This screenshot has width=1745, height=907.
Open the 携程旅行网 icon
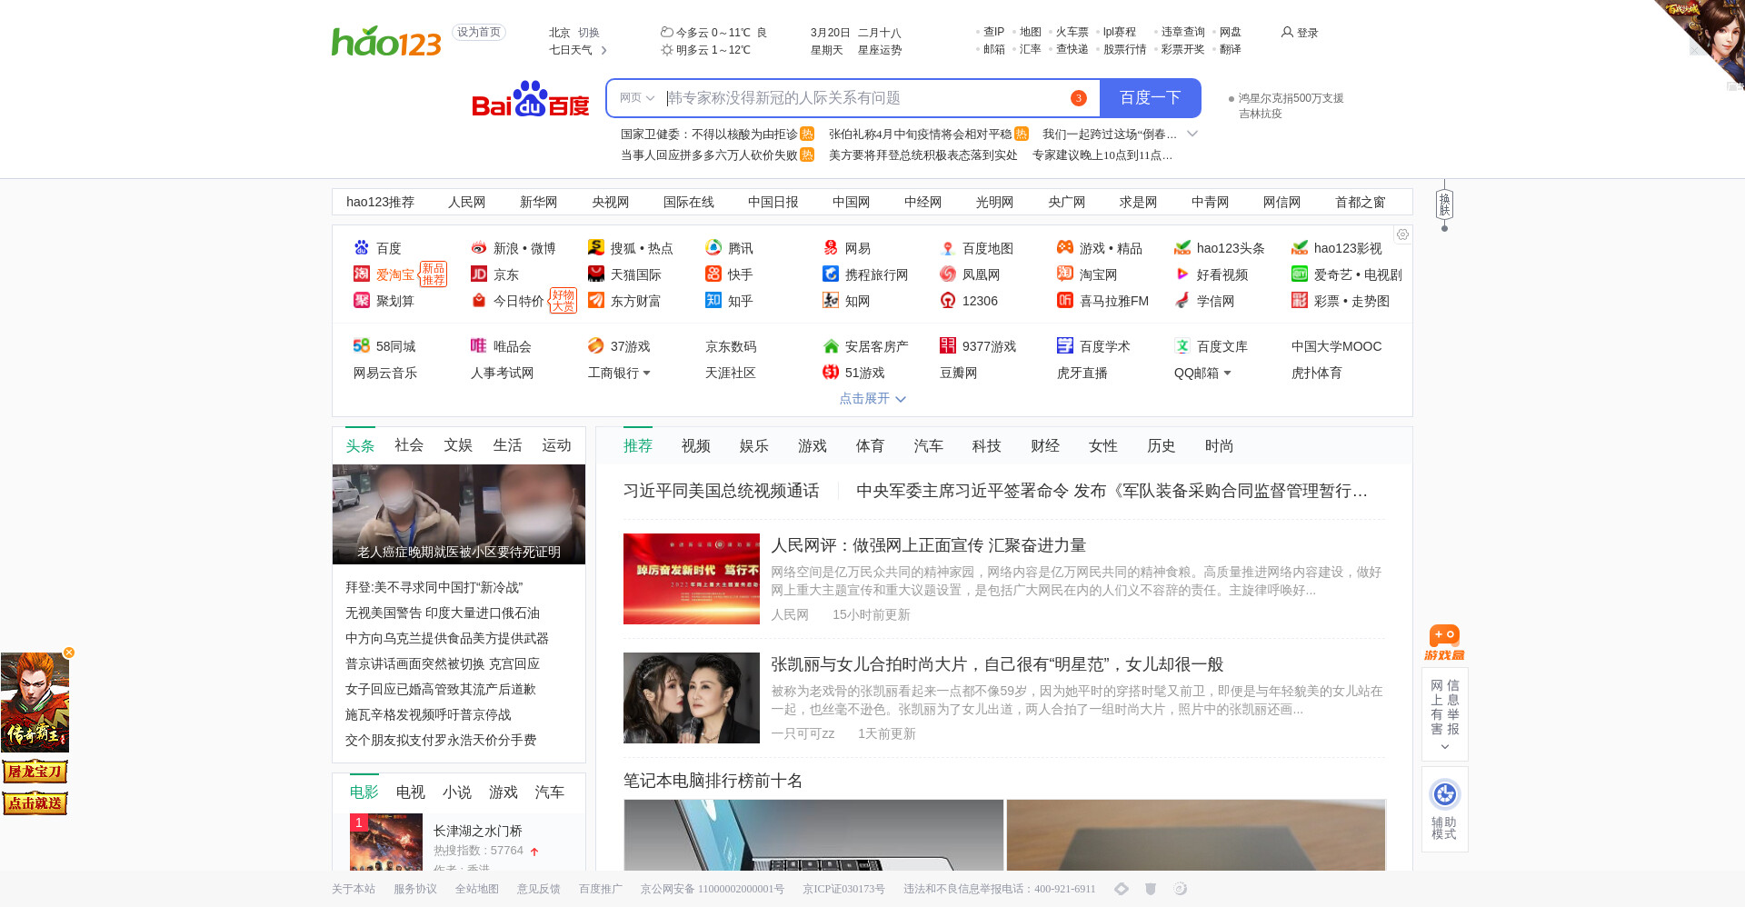831,274
